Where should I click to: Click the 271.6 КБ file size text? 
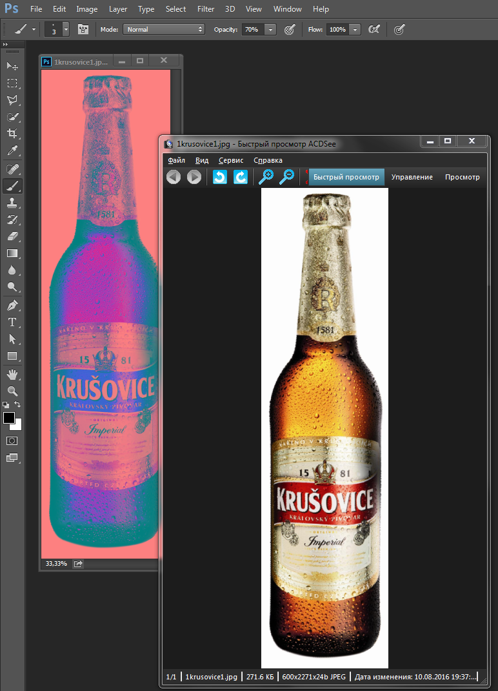pyautogui.click(x=260, y=676)
